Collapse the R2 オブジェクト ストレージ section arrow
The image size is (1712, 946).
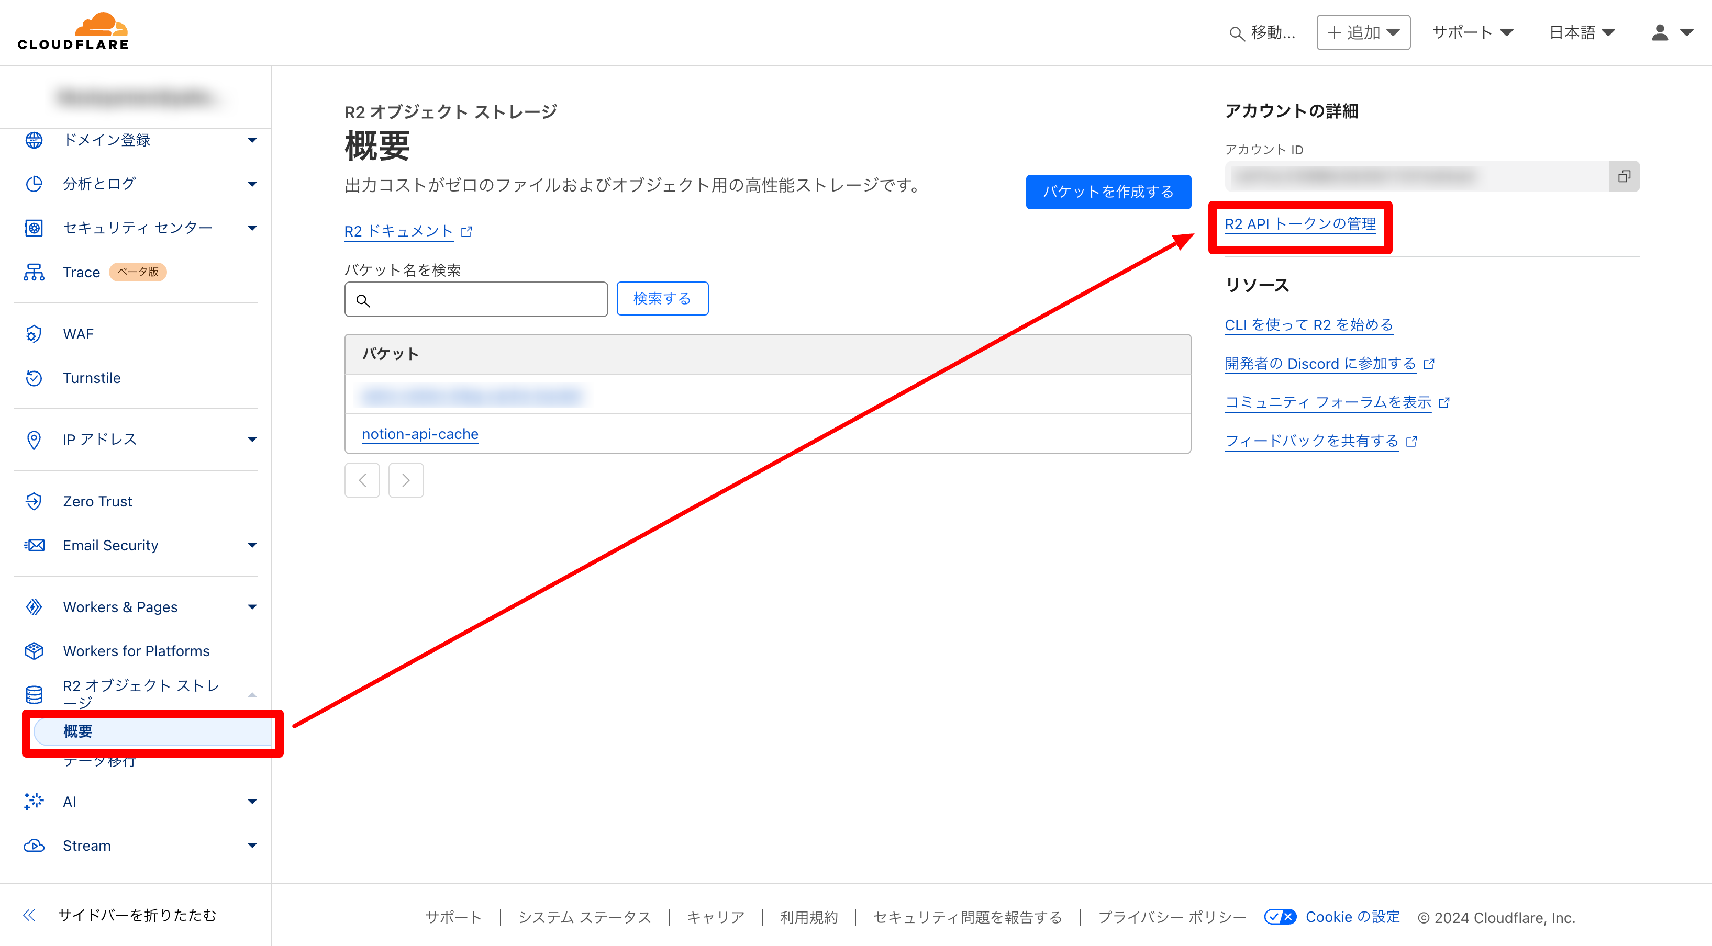[x=252, y=695]
